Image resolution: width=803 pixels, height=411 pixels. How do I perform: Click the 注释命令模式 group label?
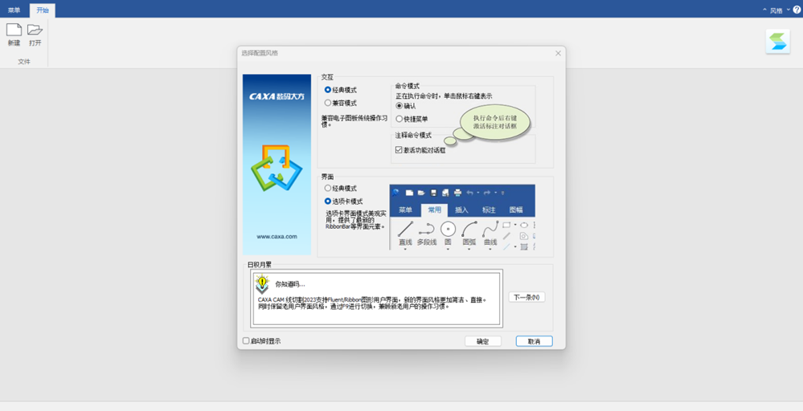(413, 136)
